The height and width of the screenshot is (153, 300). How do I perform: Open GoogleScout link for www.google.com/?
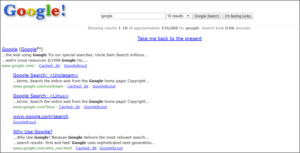[x=76, y=66]
